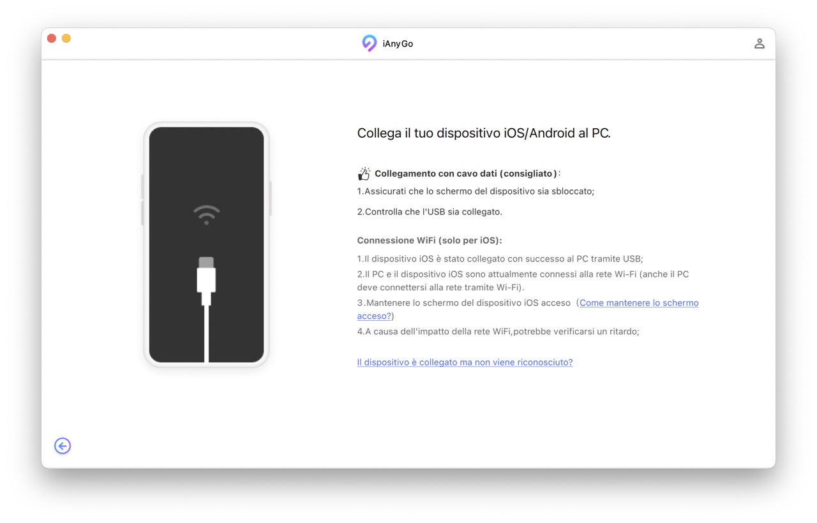Viewport: 817px width, 523px height.
Task: Click the "Assicurati che lo schermo" instruction line
Action: tap(476, 191)
